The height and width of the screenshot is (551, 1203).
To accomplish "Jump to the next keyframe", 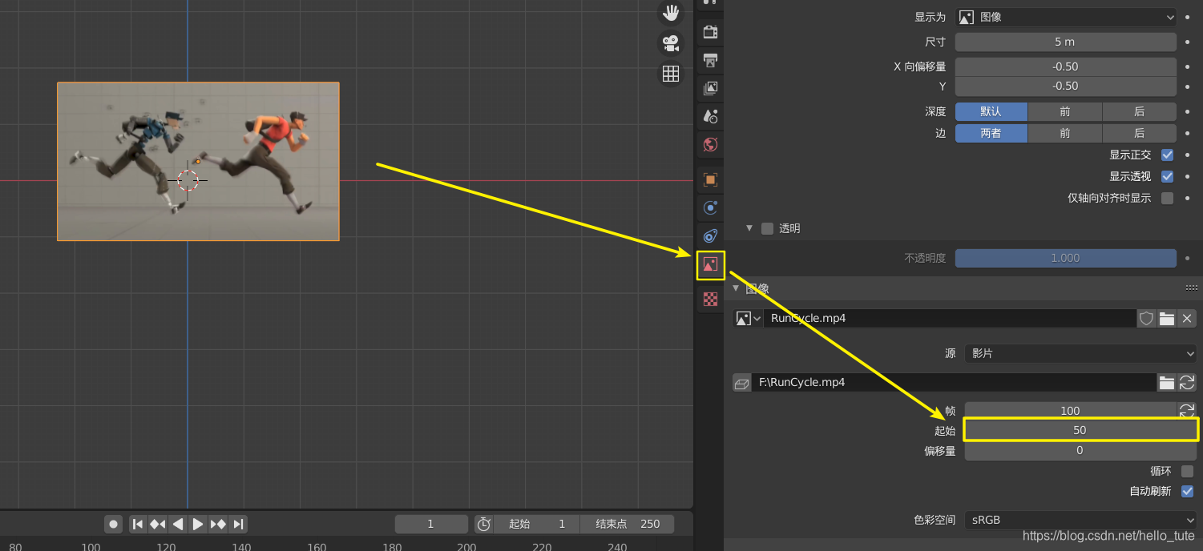I will (218, 524).
